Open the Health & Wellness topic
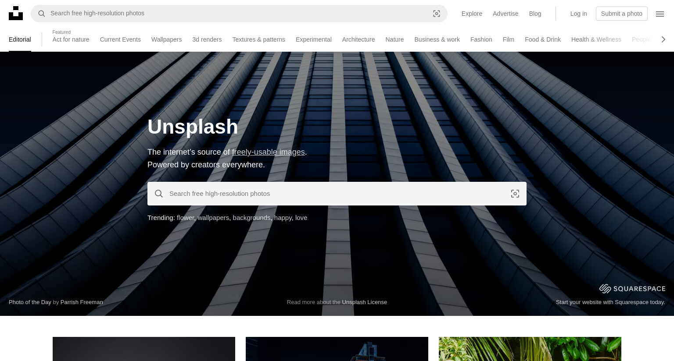674x361 pixels. click(x=596, y=39)
